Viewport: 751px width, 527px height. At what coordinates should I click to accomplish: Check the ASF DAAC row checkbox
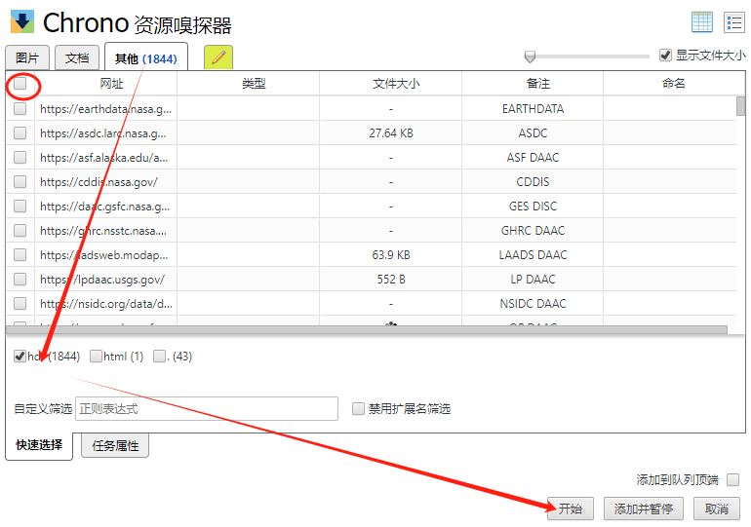(20, 158)
